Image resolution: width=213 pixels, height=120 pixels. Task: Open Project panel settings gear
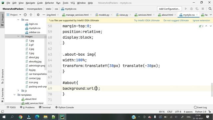coord(38,15)
